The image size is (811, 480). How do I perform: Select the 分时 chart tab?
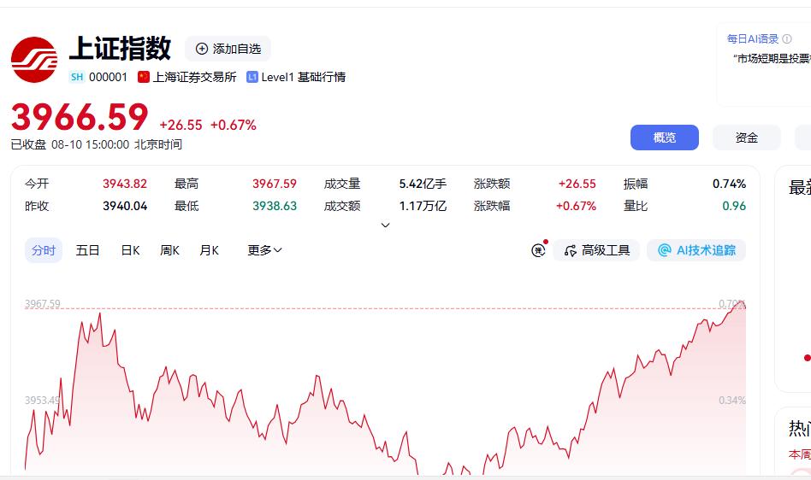pyautogui.click(x=44, y=250)
